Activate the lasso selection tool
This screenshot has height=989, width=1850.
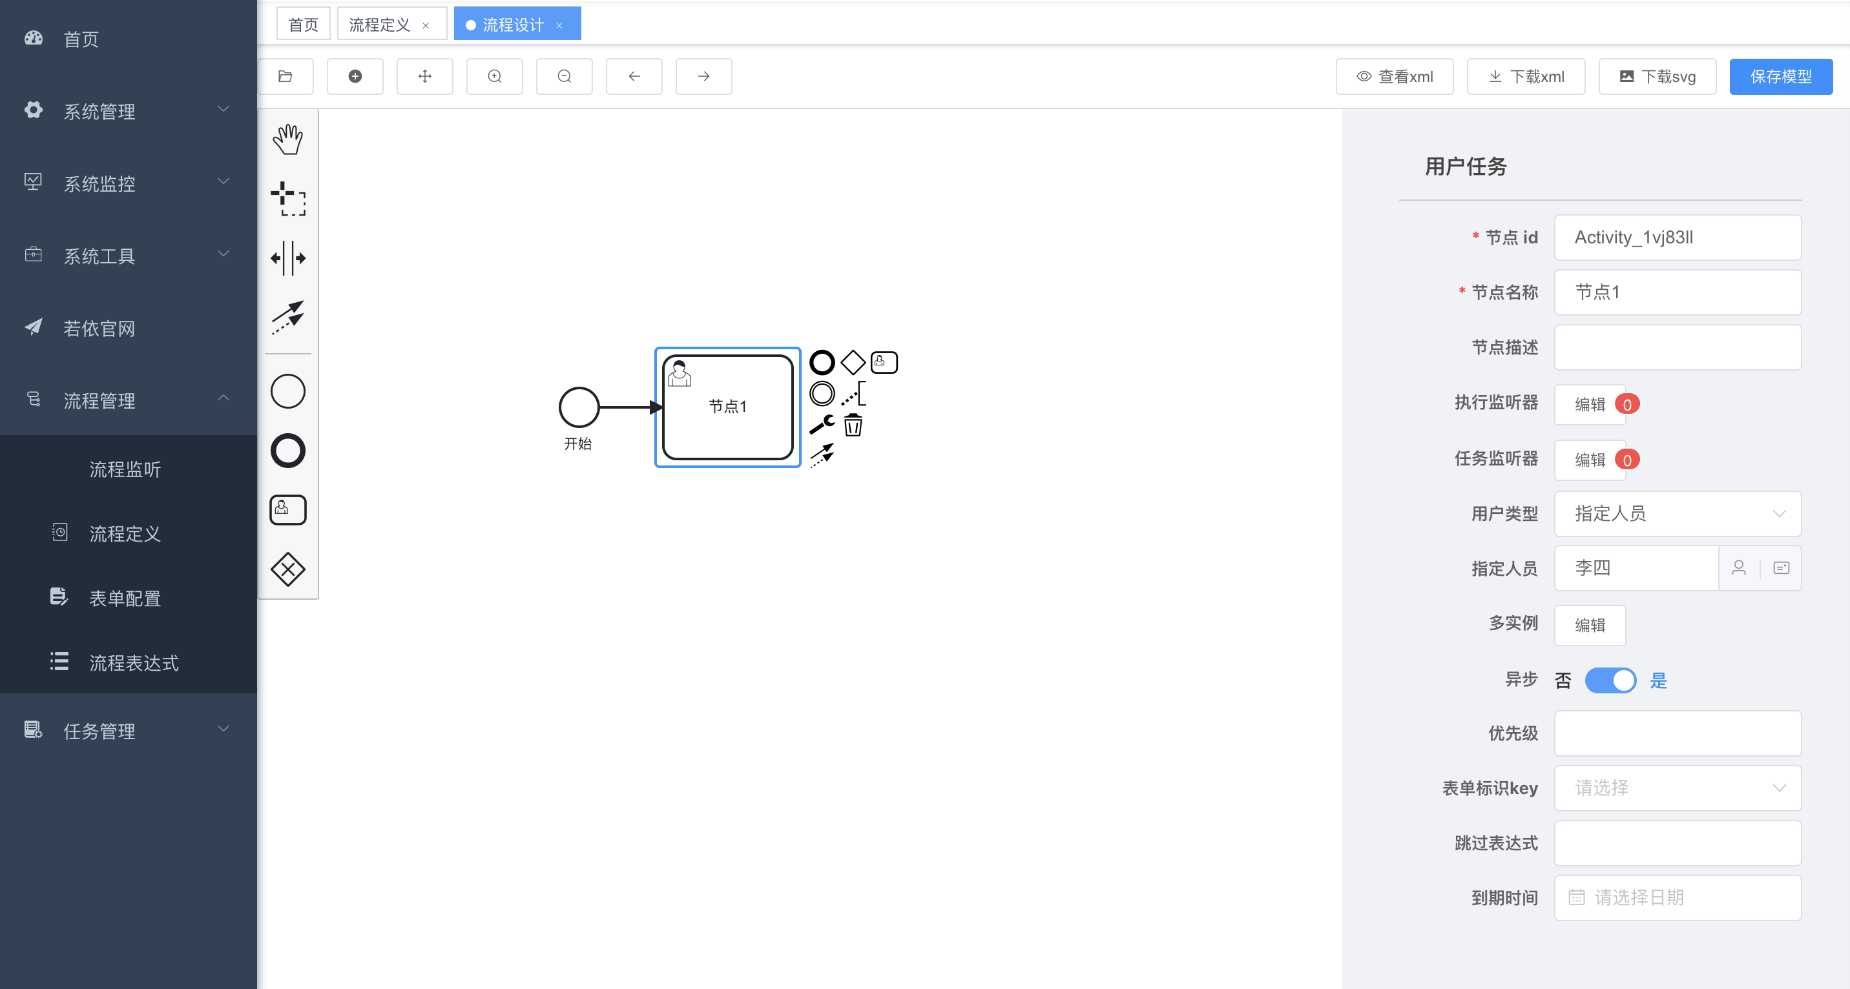288,199
